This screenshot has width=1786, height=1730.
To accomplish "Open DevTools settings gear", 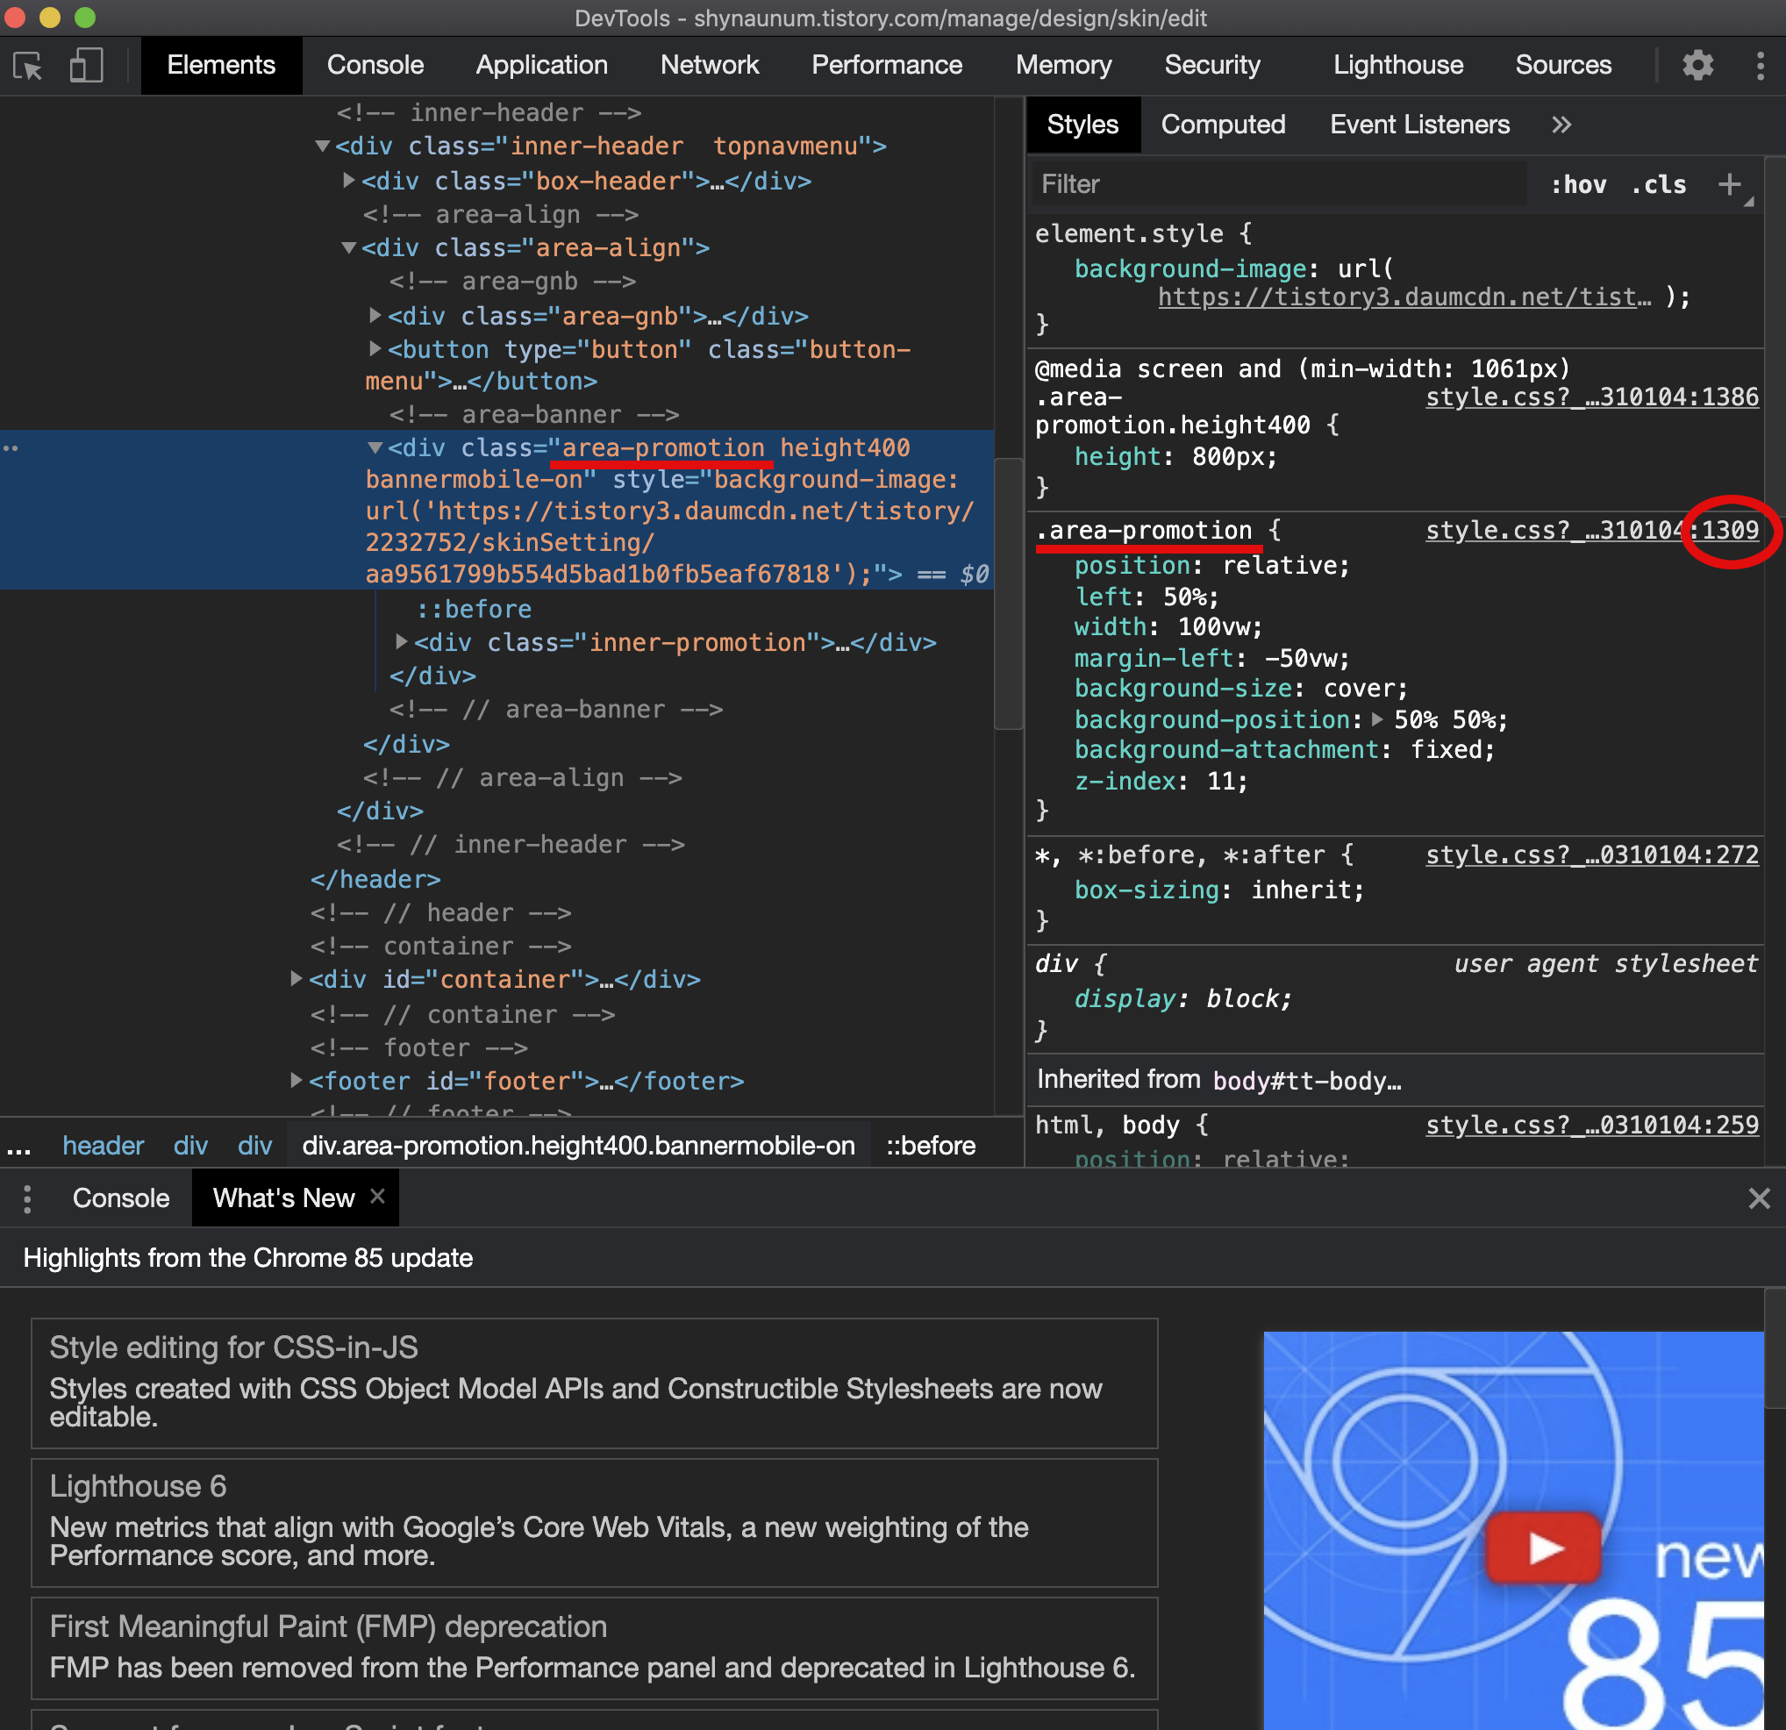I will [x=1697, y=66].
